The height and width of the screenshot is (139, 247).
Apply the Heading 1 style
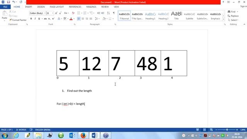(150, 16)
